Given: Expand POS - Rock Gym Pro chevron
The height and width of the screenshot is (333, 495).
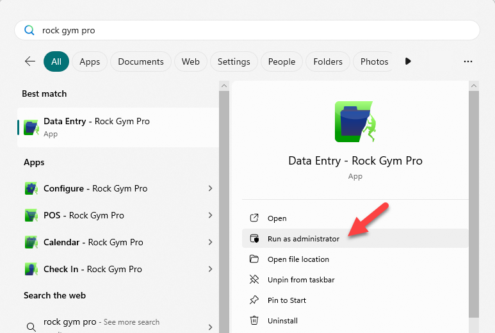Looking at the screenshot, I should tap(210, 215).
